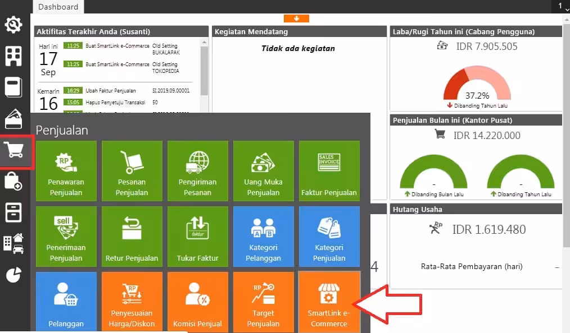Click the running RP icon in Hutang Usaha
The height and width of the screenshot is (333, 570).
[436, 228]
